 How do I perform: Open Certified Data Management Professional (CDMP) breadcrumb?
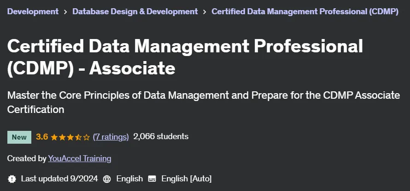pyautogui.click(x=305, y=11)
